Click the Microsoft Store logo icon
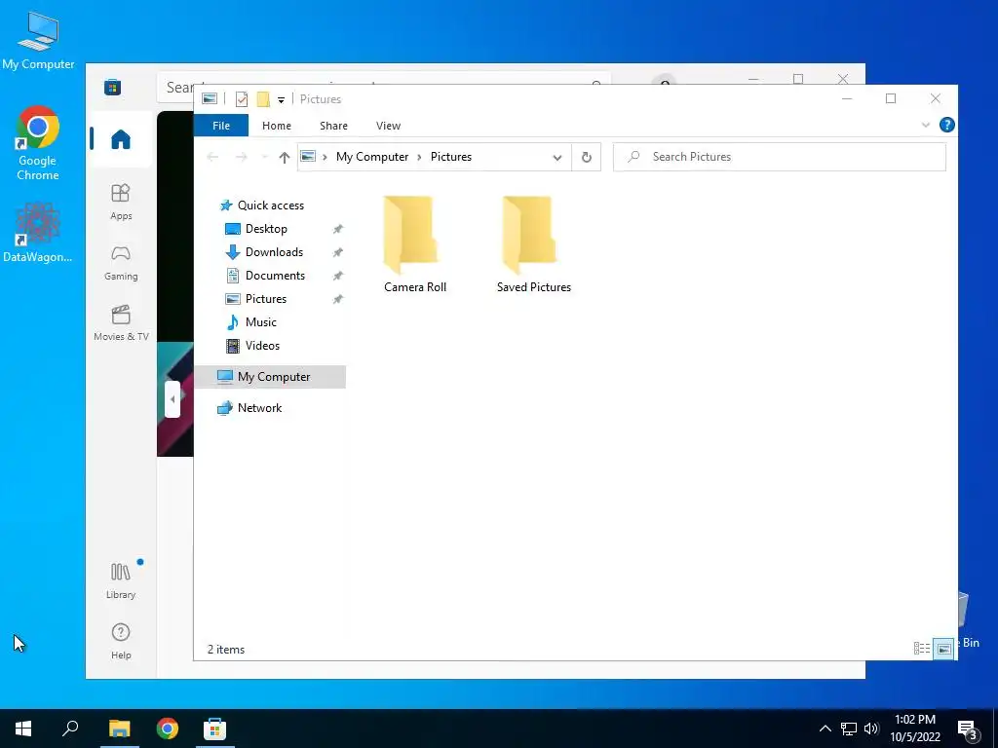The width and height of the screenshot is (998, 748). click(113, 87)
